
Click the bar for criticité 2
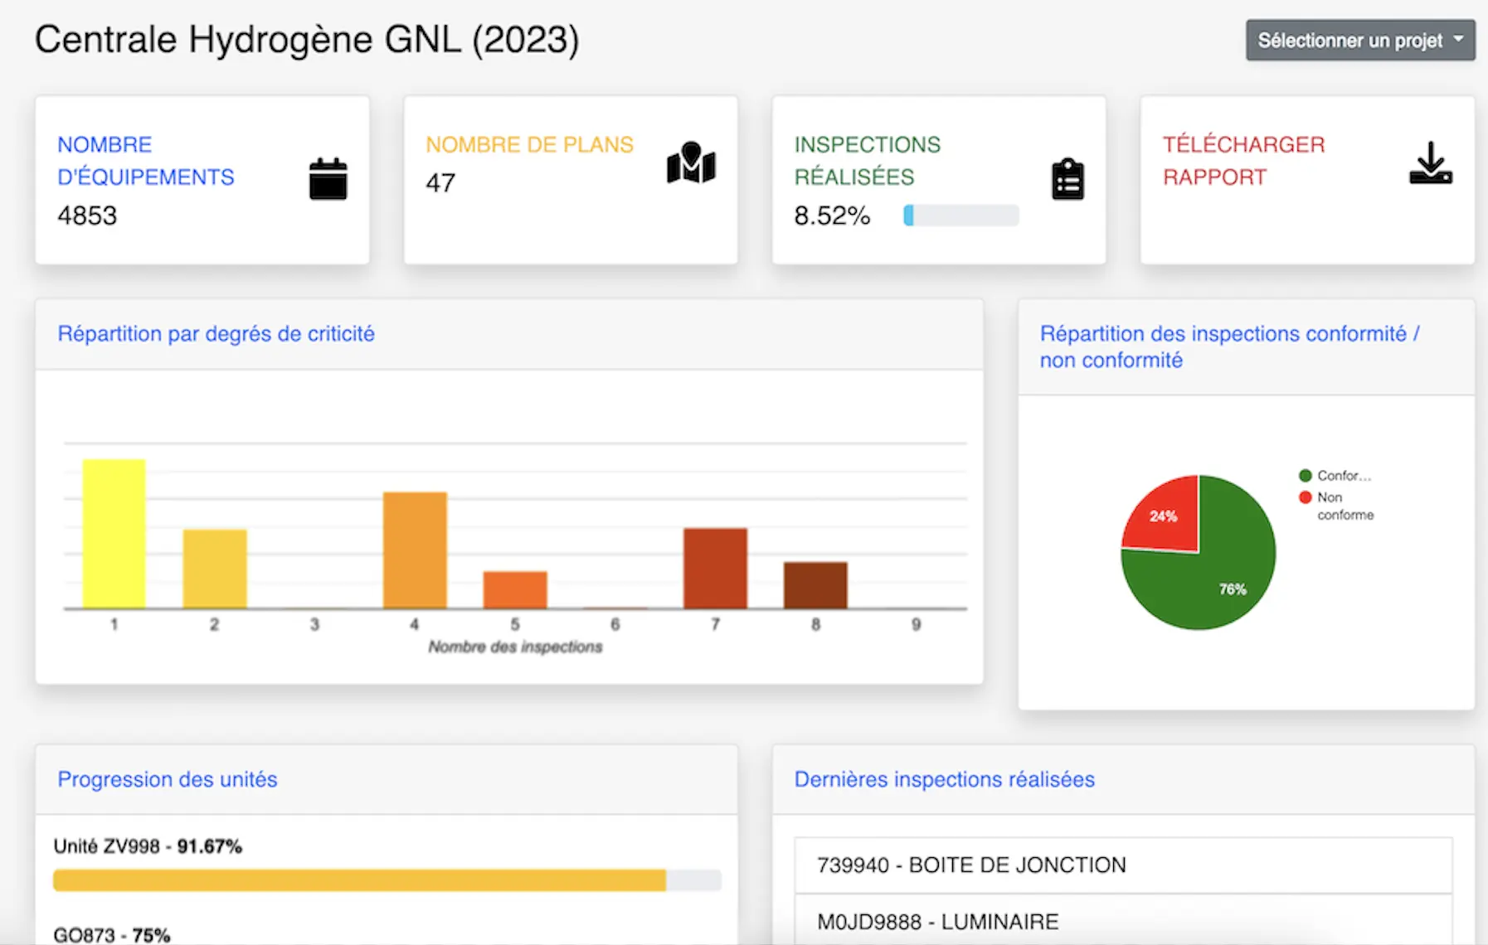point(215,569)
